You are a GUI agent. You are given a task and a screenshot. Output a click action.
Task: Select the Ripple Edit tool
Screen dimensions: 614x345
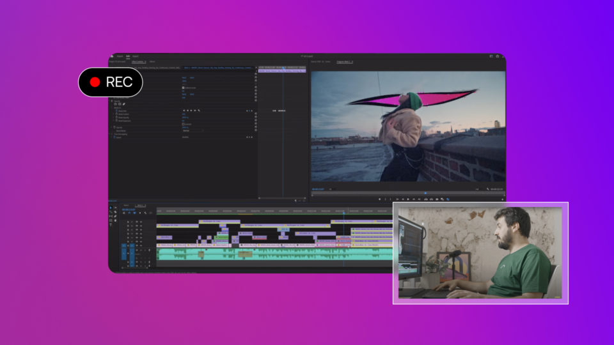click(x=111, y=212)
